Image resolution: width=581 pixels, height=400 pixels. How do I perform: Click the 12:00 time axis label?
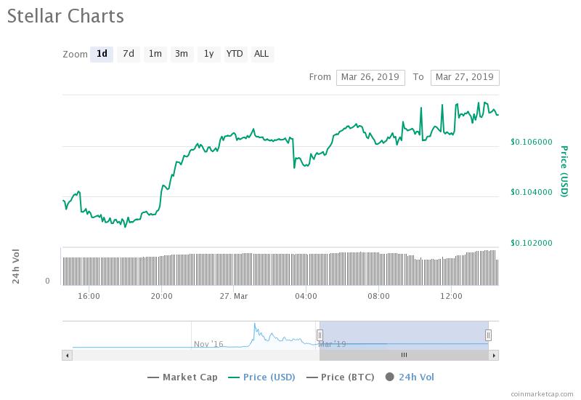[451, 297]
